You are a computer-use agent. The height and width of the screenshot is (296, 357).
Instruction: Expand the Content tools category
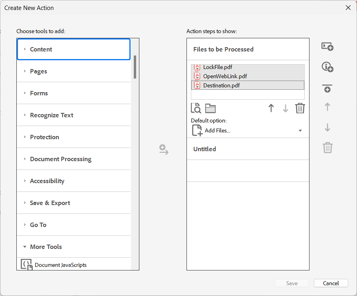point(41,49)
